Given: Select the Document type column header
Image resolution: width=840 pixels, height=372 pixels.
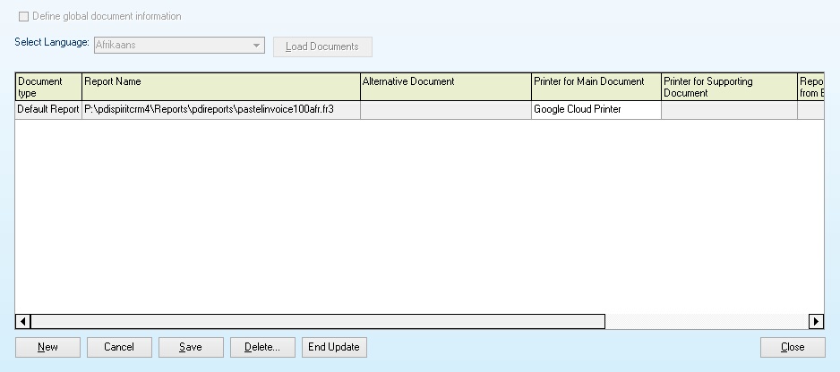Looking at the screenshot, I should (48, 87).
